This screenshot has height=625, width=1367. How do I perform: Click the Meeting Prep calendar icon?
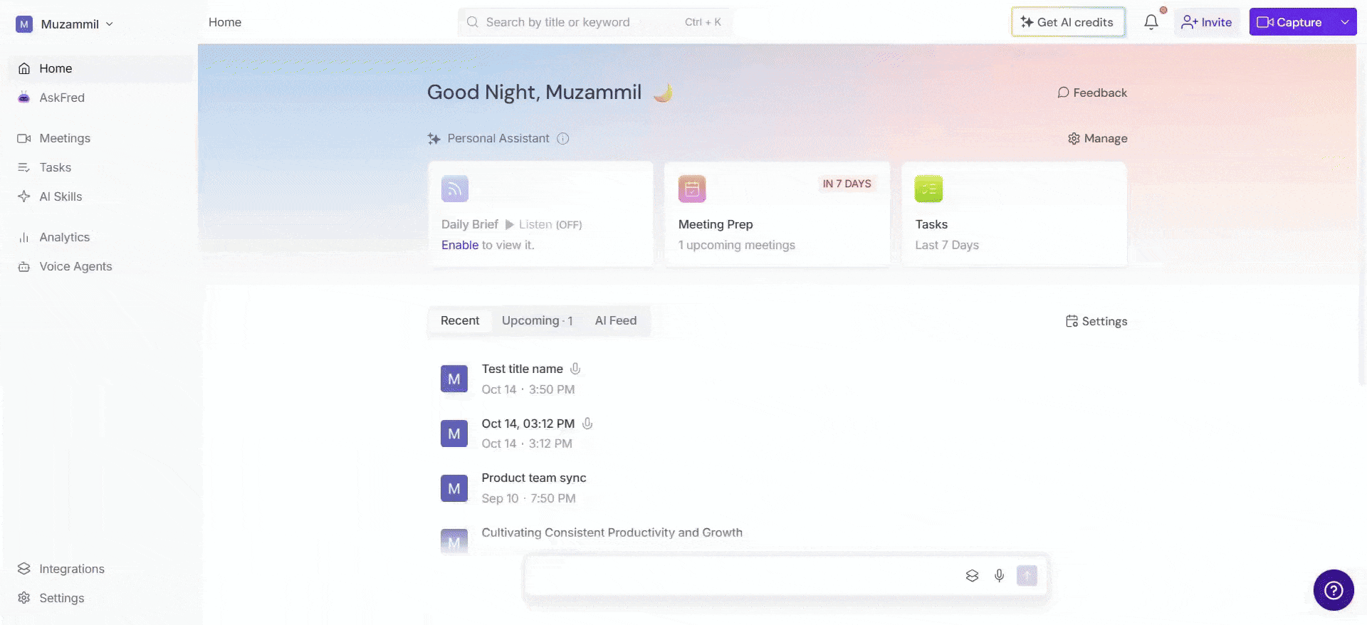click(x=692, y=189)
